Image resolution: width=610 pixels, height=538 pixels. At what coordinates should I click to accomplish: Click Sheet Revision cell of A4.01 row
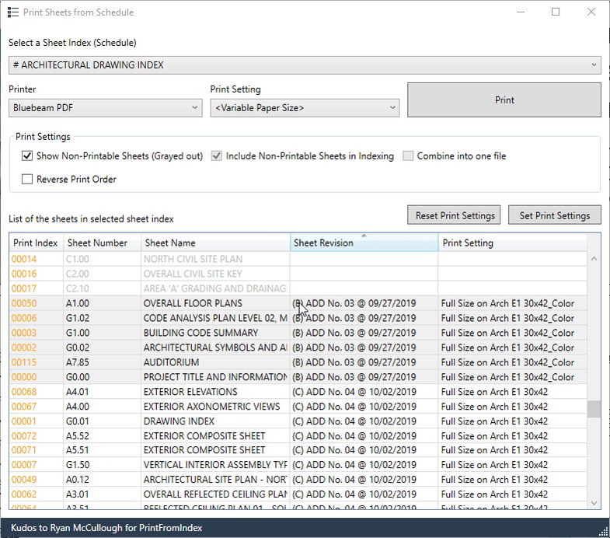point(364,392)
